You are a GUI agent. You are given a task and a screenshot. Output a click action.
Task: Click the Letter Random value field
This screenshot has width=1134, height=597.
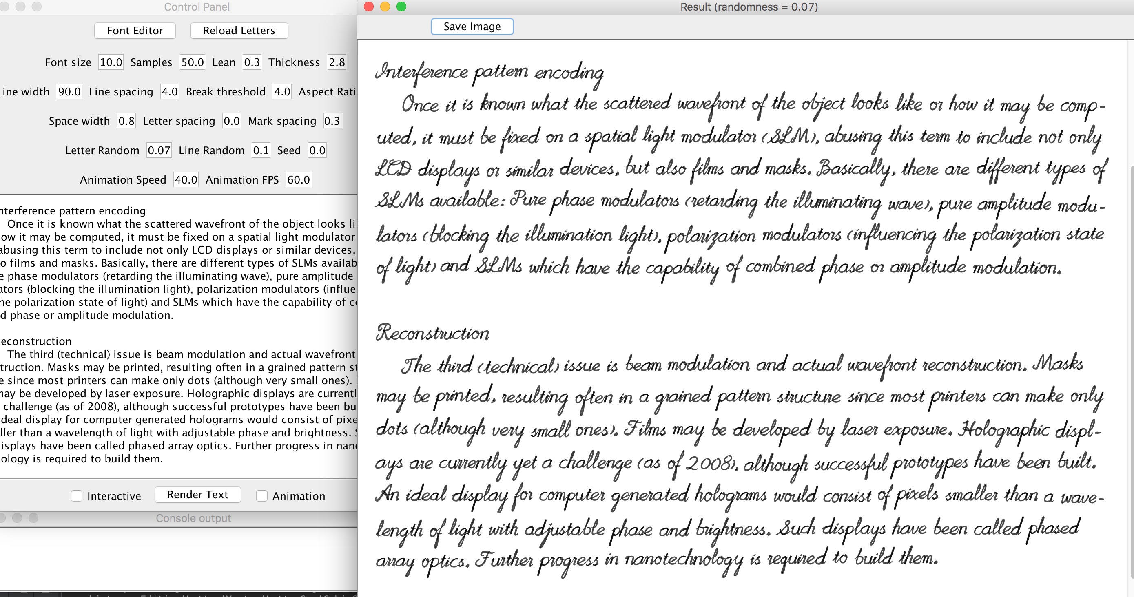tap(159, 150)
